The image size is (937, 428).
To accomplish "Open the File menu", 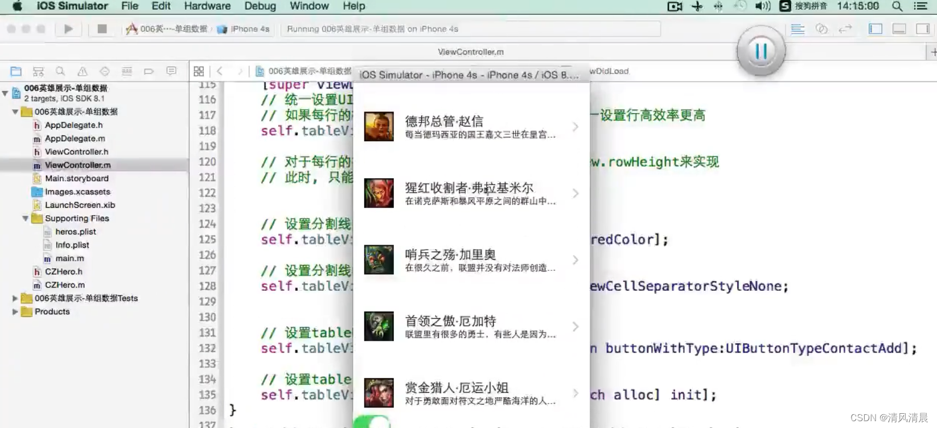I will tap(130, 6).
